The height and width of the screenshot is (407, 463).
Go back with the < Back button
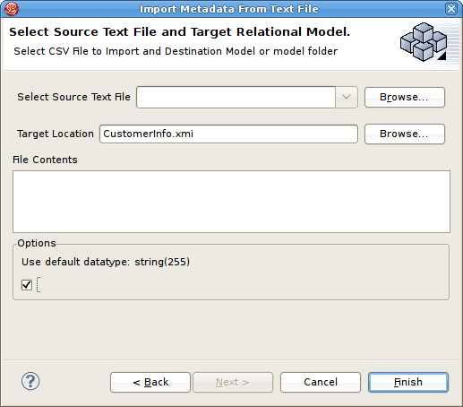[150, 382]
